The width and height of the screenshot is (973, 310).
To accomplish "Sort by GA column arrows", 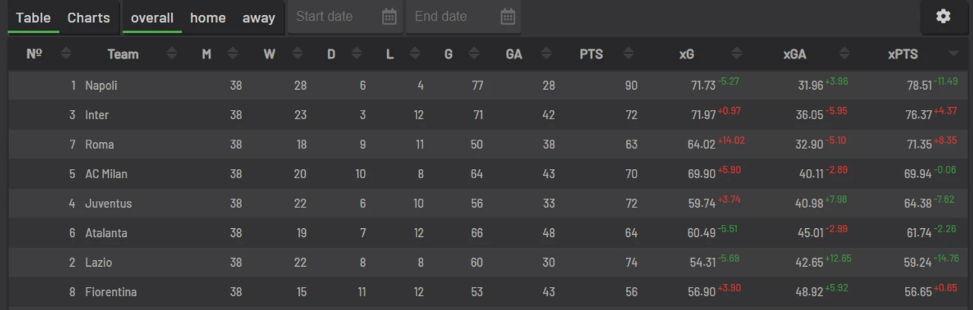I will (x=546, y=54).
